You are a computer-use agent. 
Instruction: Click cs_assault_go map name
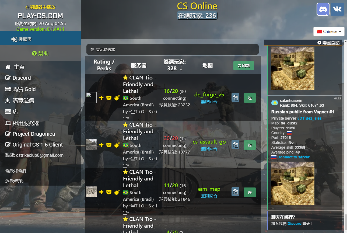tap(209, 142)
